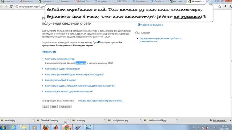This screenshot has height=130, width=232.
Task: Go forward with the browser forward arrow
Action: coord(6,6)
